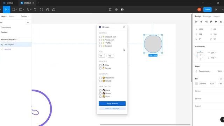The height and width of the screenshot is (126, 224).
Task: Check the Pexels.com source checkbox
Action: pyautogui.click(x=100, y=40)
